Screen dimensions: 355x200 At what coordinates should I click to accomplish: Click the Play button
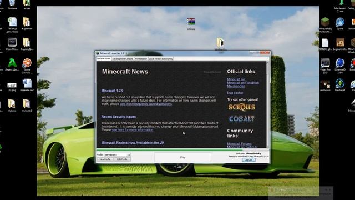tap(182, 157)
